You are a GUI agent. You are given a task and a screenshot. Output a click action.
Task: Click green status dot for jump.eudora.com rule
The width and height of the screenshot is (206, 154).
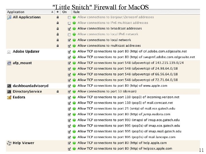coord(74,114)
